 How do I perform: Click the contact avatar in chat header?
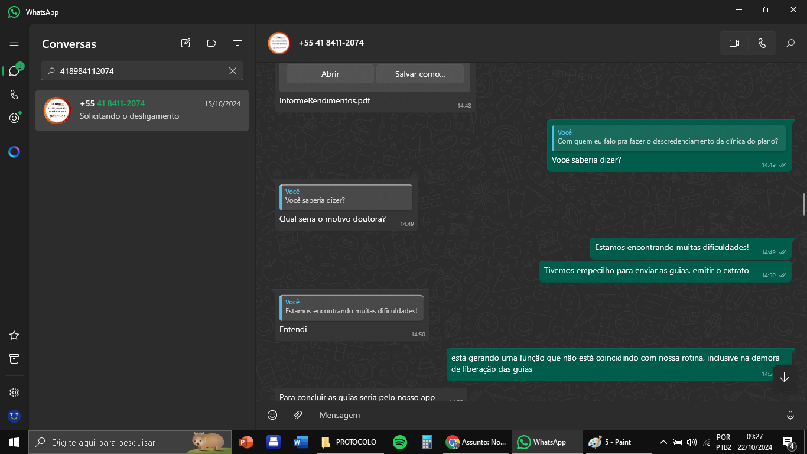click(279, 43)
